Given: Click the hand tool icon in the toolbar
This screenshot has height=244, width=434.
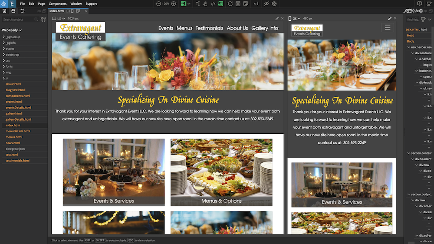Looking at the screenshot, I should (x=205, y=3).
